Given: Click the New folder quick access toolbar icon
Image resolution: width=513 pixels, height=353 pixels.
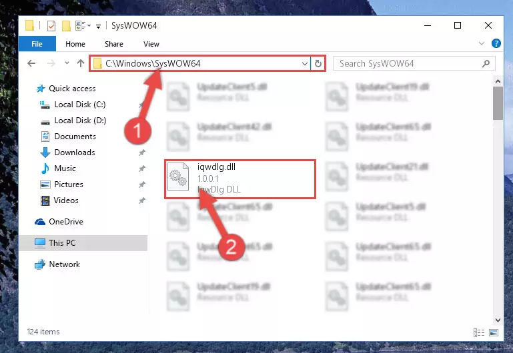Looking at the screenshot, I should 66,25.
